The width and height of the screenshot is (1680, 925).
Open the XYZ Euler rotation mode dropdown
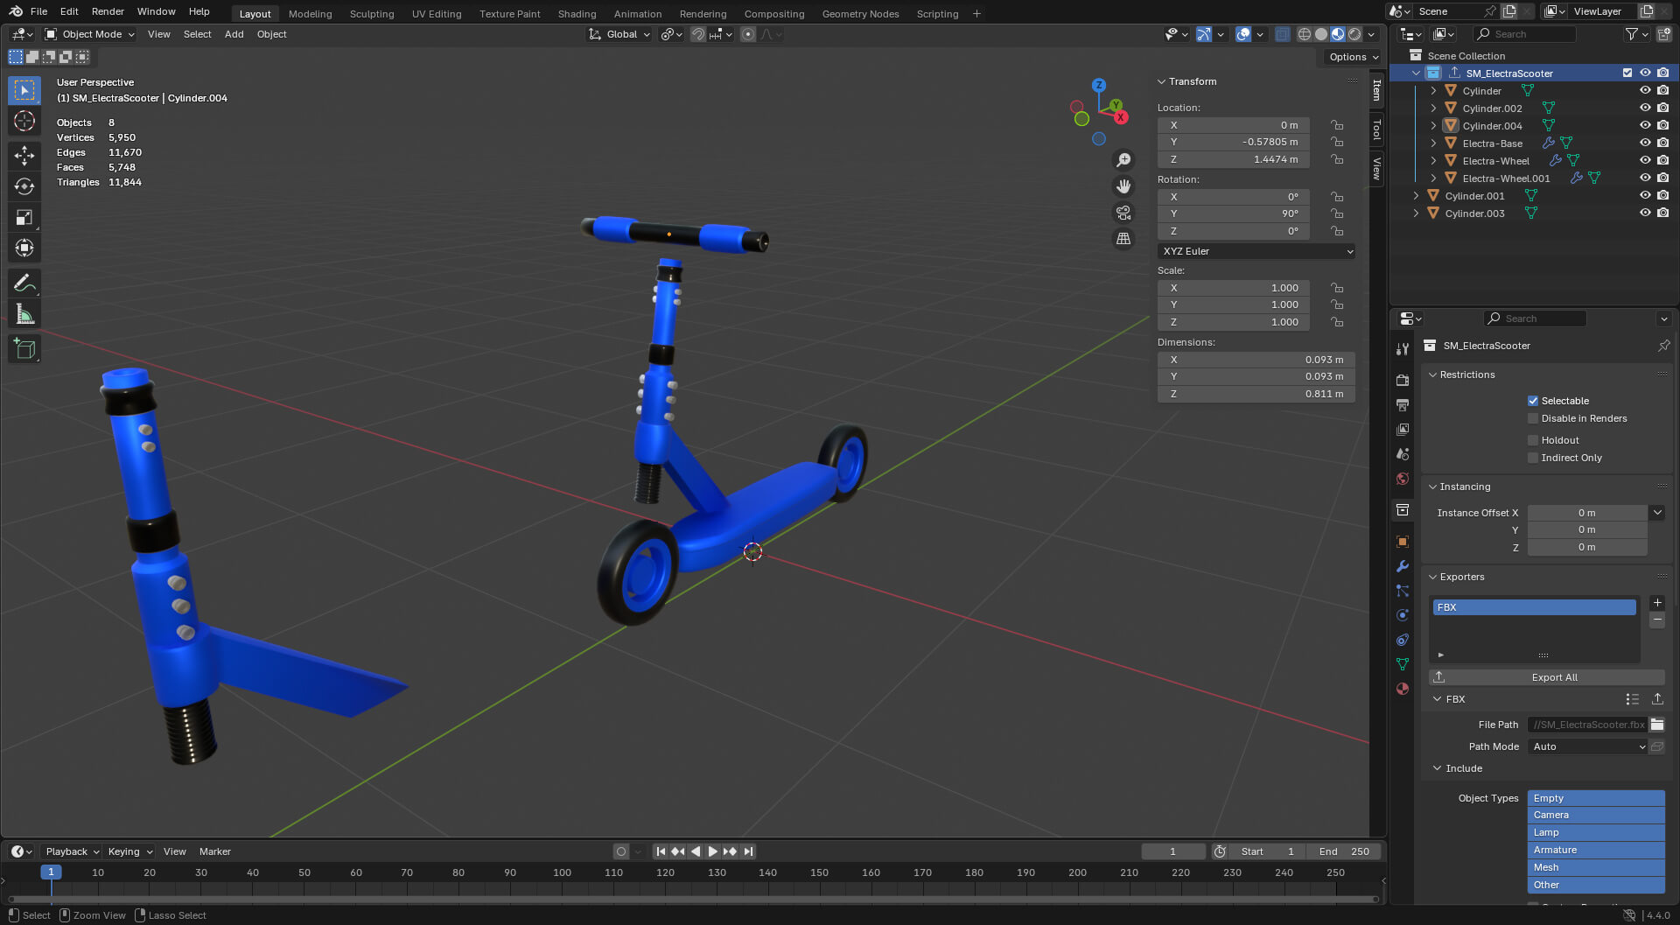[x=1257, y=251]
